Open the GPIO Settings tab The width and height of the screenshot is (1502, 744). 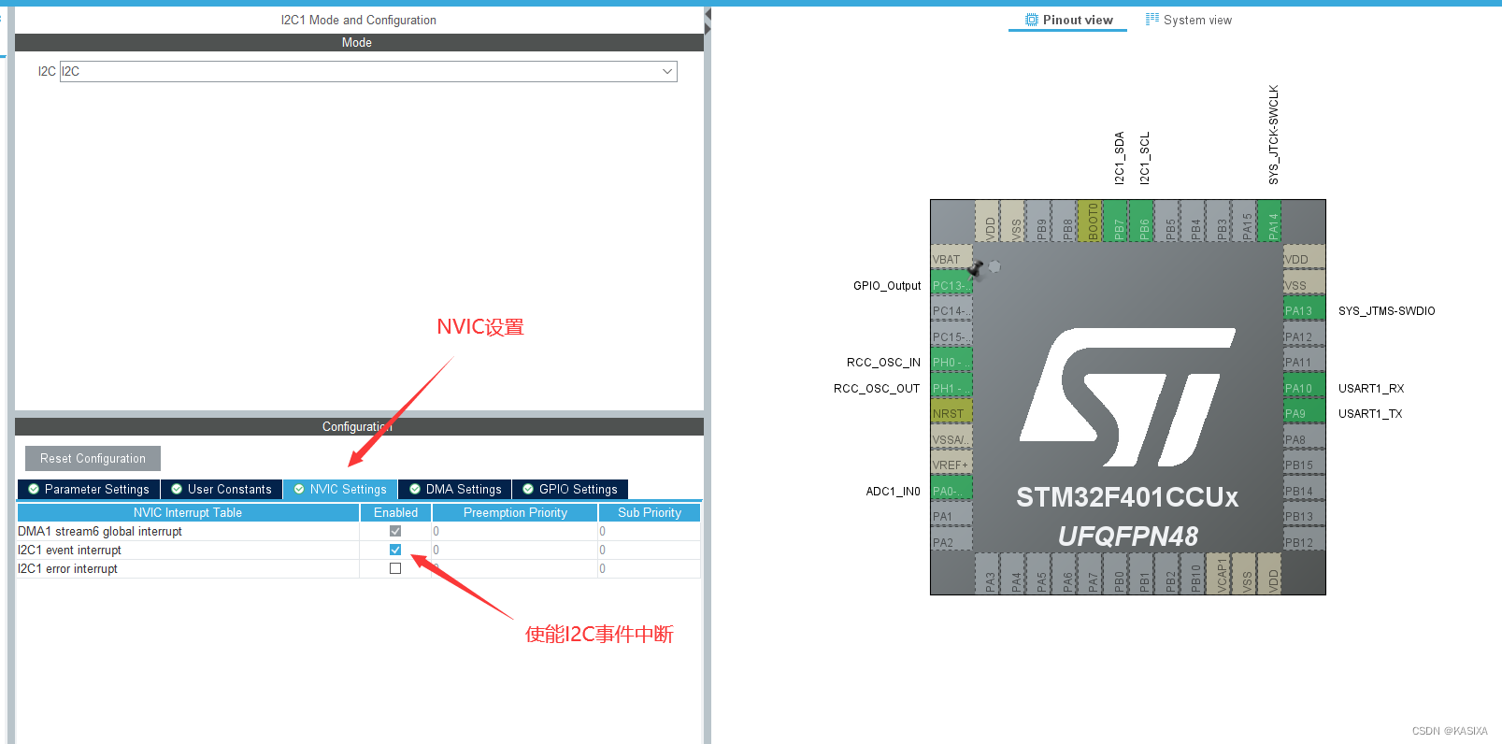click(x=570, y=489)
